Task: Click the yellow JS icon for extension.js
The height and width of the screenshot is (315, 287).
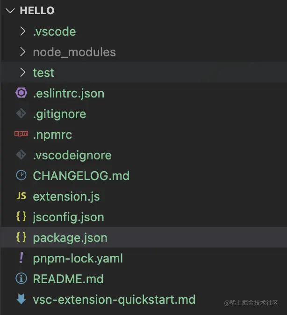Action: (x=21, y=196)
